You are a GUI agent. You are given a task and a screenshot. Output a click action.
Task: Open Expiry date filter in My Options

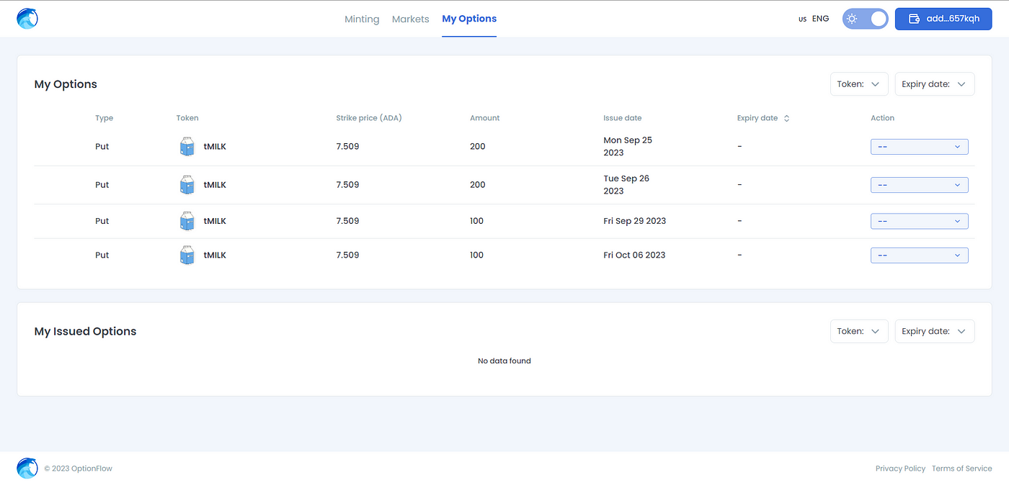click(935, 84)
